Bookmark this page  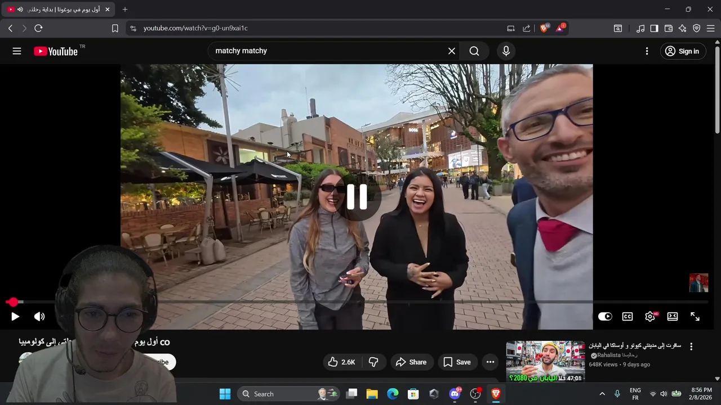pyautogui.click(x=115, y=28)
